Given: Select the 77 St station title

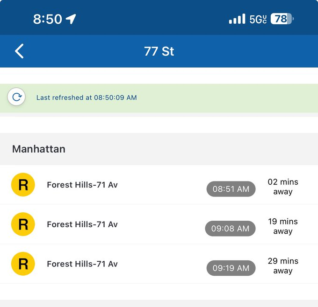Looking at the screenshot, I should [159, 51].
